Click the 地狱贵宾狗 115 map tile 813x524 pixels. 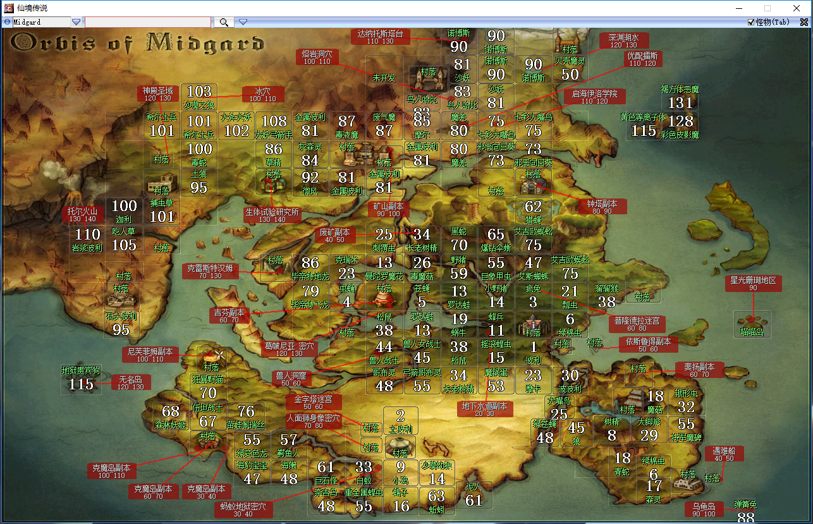(81, 379)
